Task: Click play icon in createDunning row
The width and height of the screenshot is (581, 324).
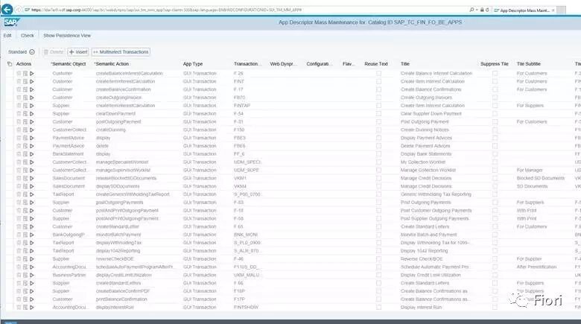Action: (x=32, y=130)
